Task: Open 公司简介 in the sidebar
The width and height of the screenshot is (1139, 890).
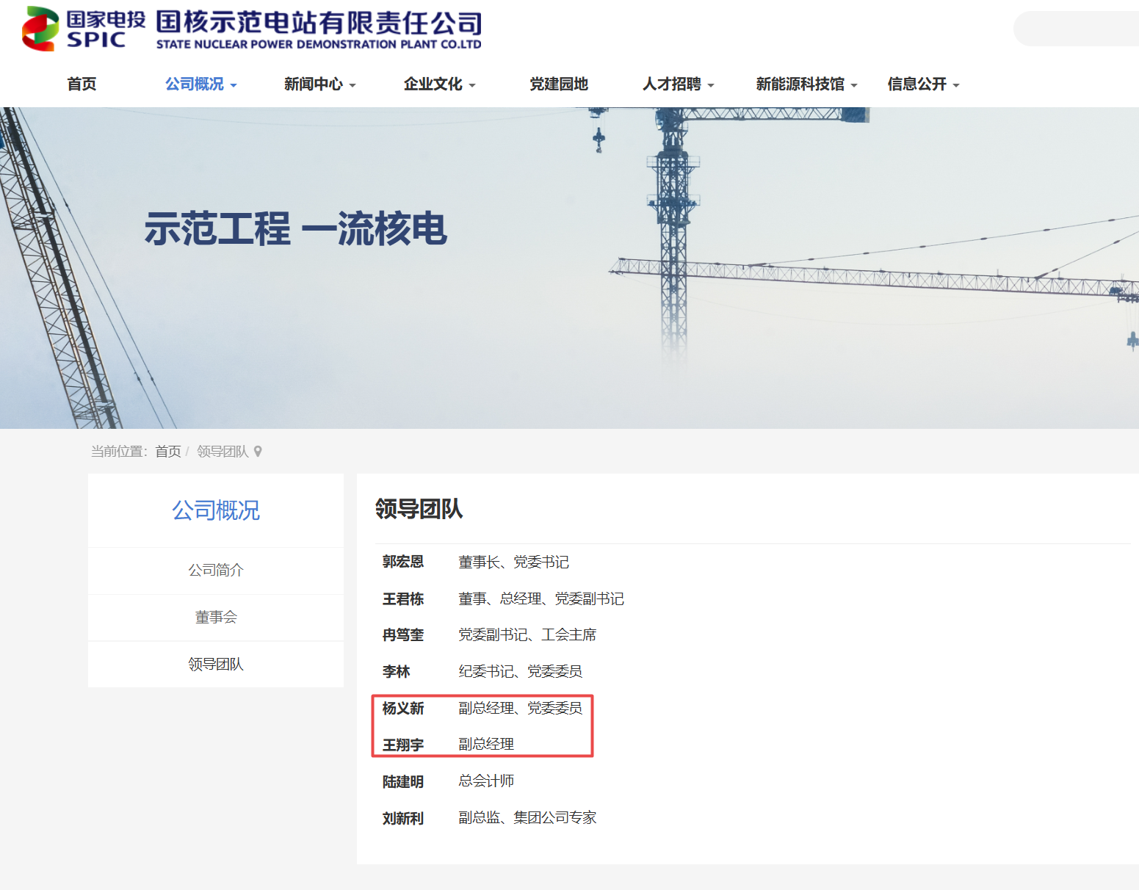Action: click(x=216, y=571)
